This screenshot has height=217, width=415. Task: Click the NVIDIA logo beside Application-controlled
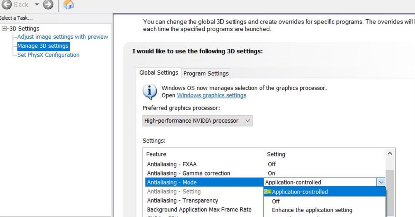coord(267,192)
